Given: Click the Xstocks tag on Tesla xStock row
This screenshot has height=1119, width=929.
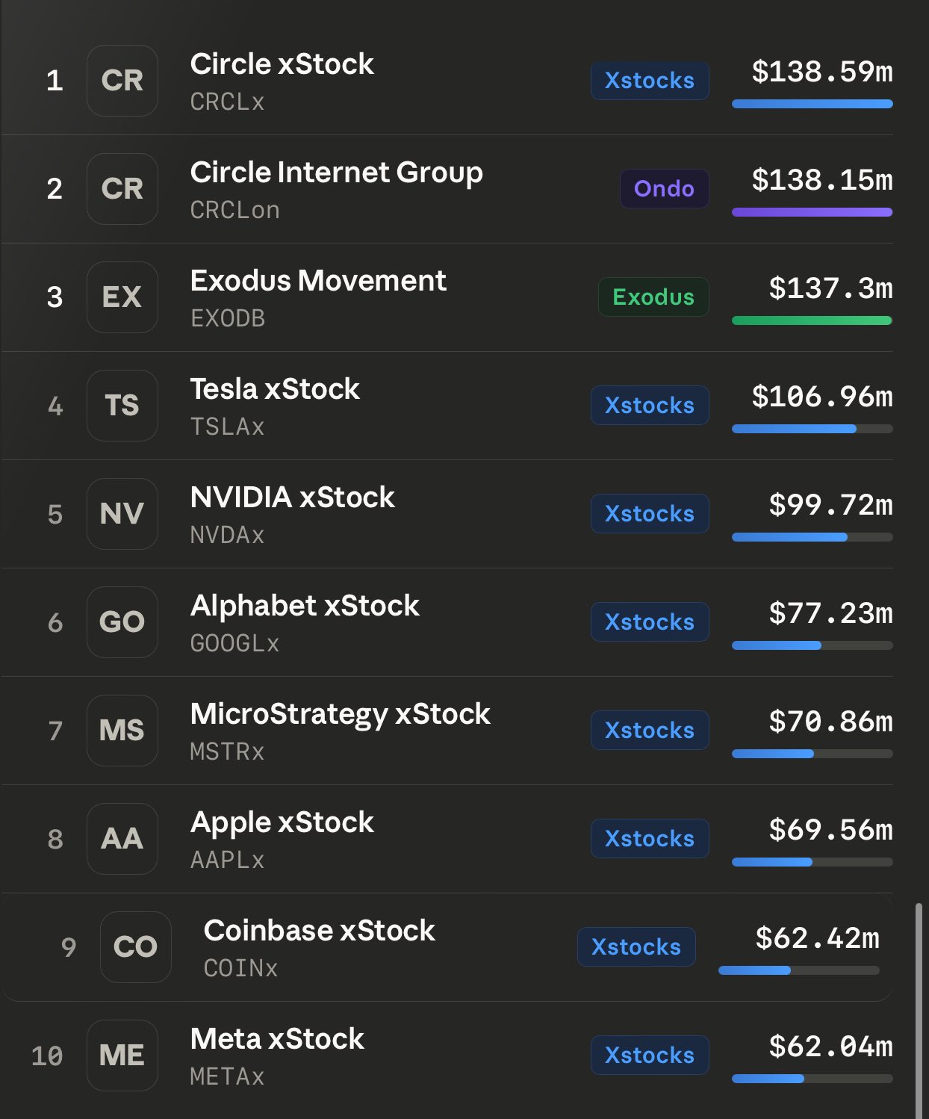Looking at the screenshot, I should (650, 406).
